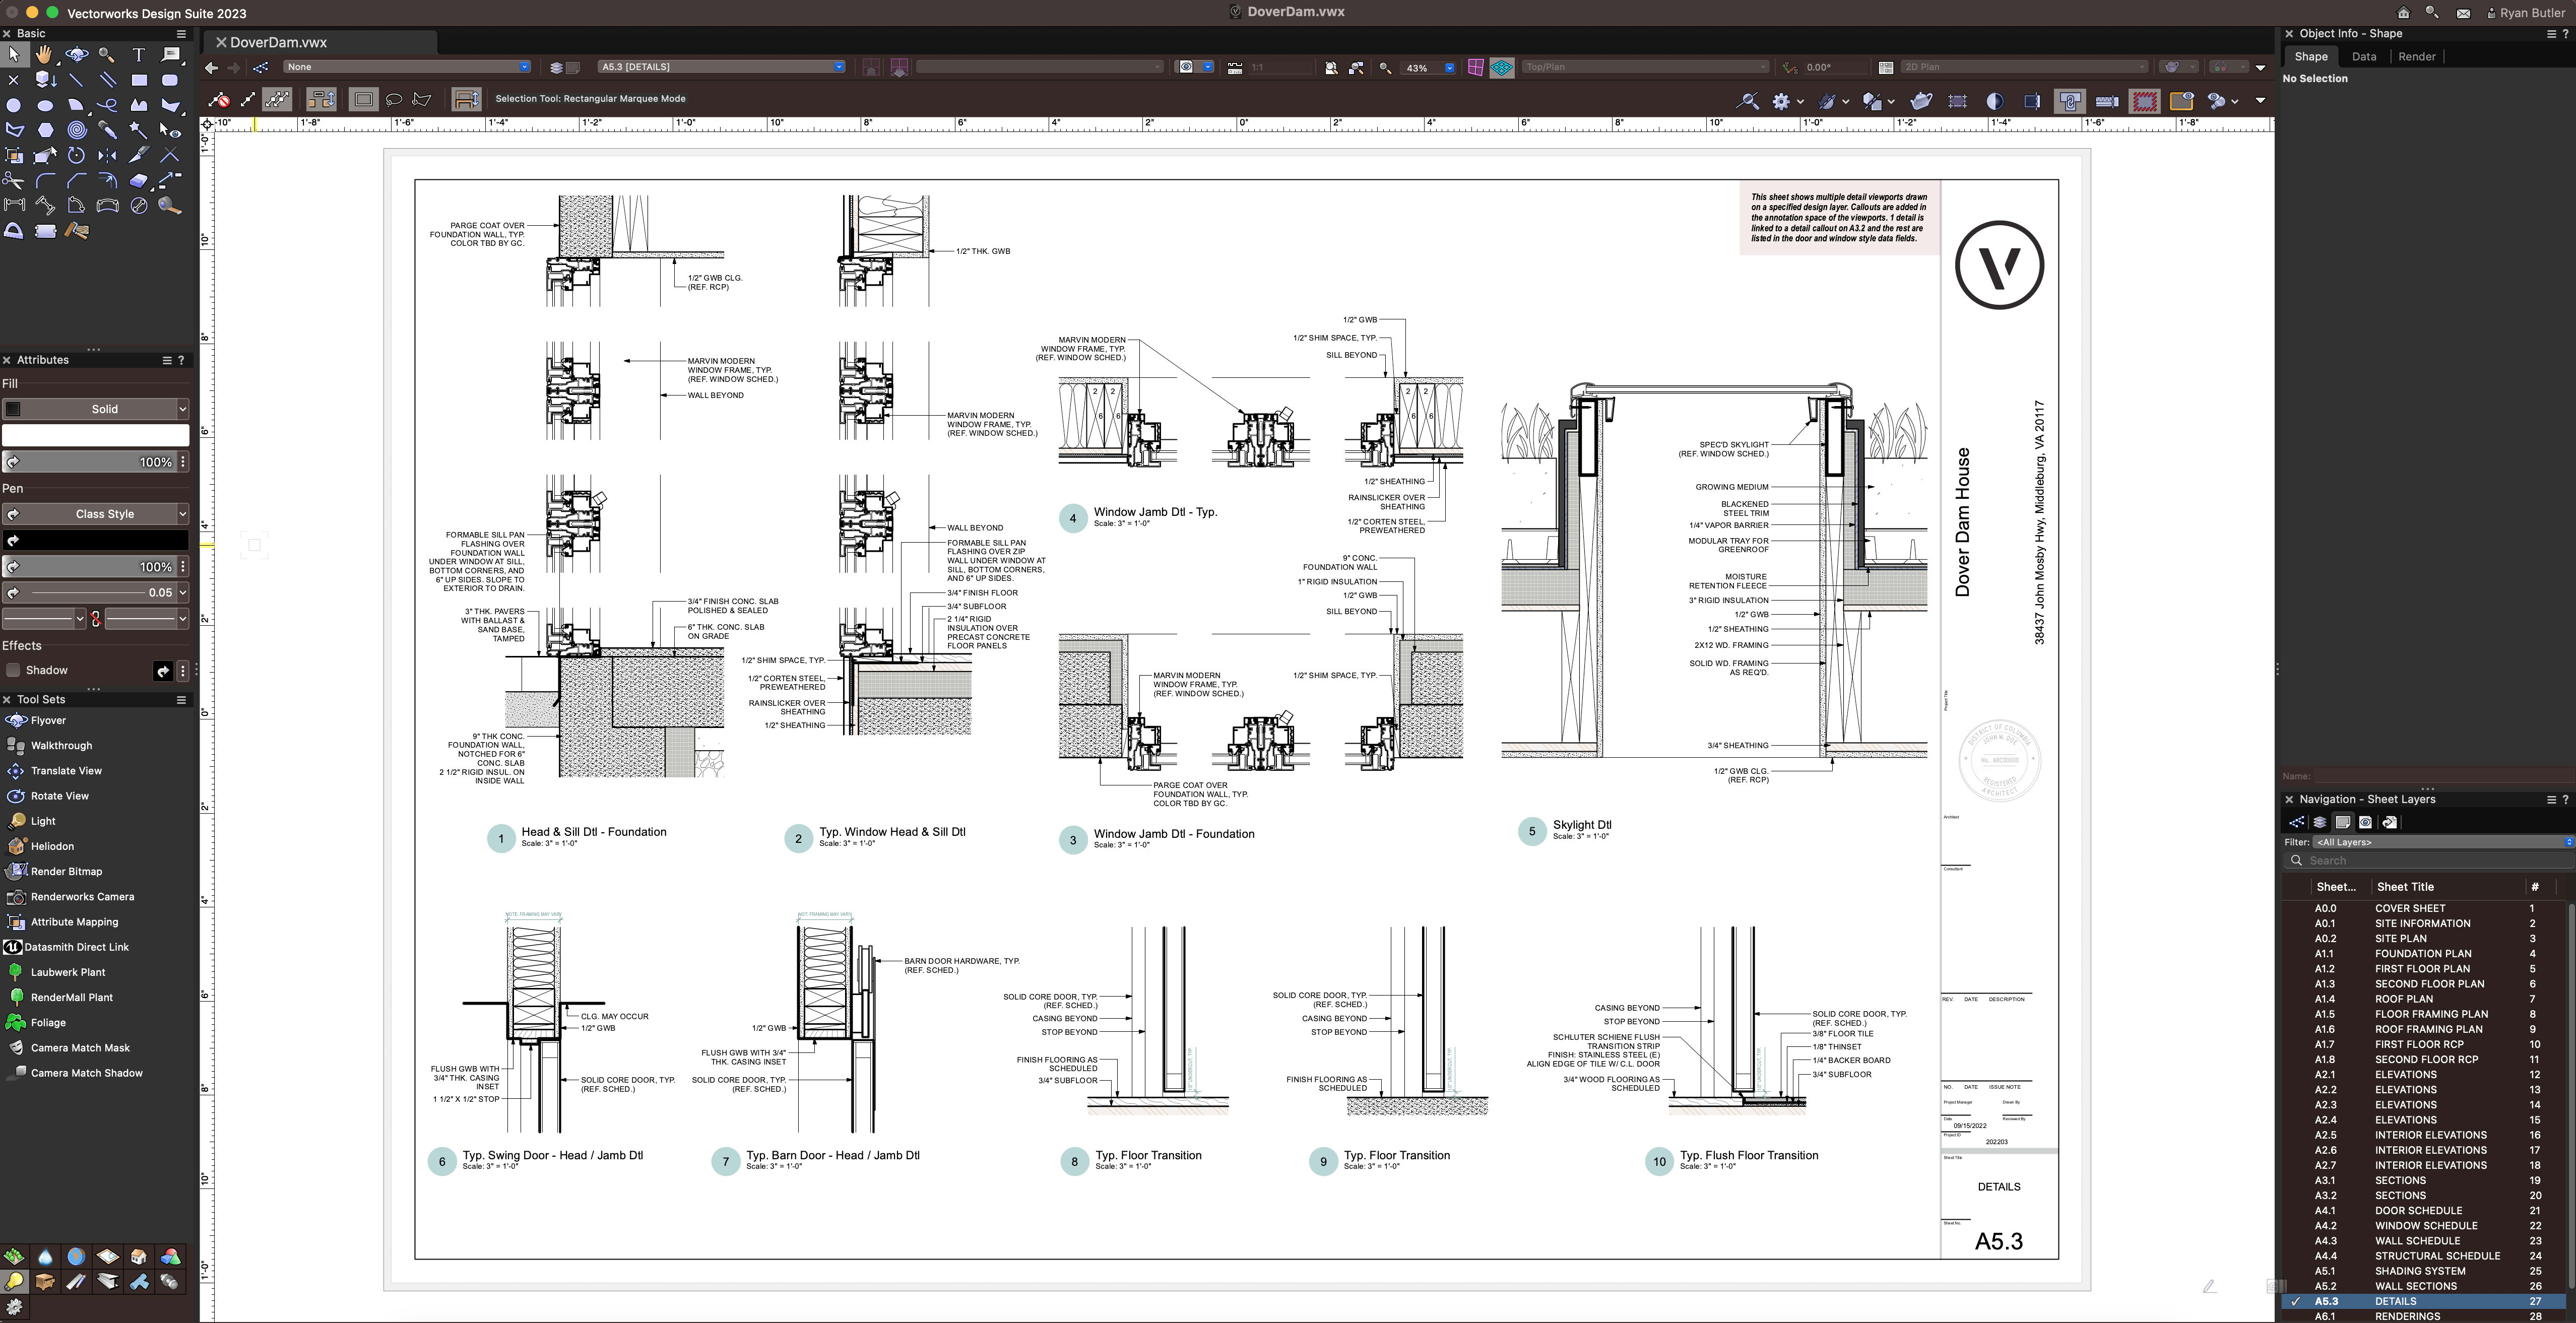Open the active class None dropdown
Image resolution: width=2576 pixels, height=1323 pixels.
407,67
